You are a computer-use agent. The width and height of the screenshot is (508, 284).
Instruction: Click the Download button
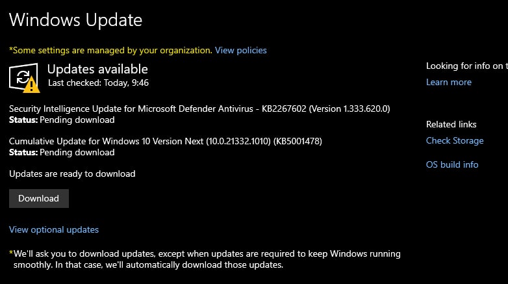[x=39, y=198]
